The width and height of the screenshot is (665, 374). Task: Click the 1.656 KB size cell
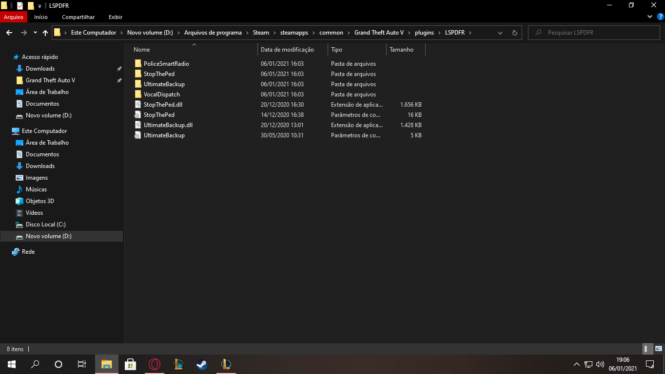[x=411, y=105]
